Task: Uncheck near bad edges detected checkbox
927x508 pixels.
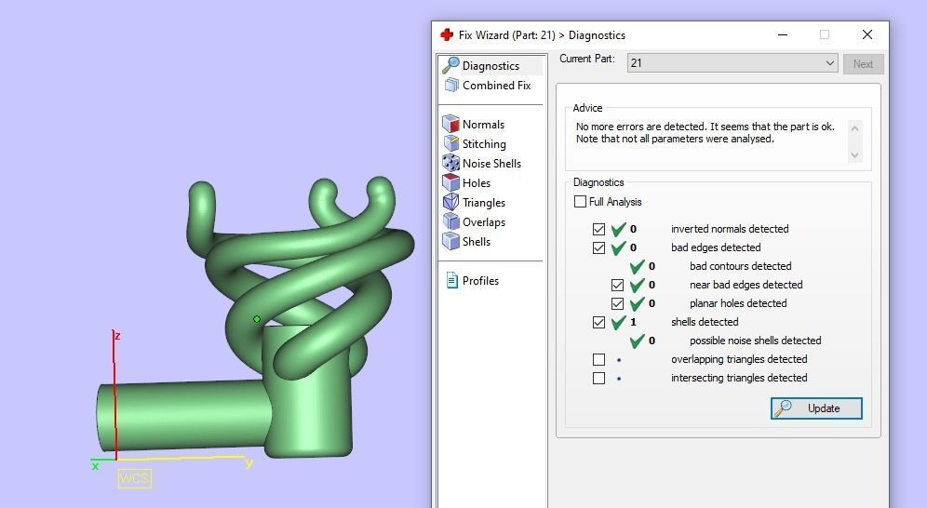Action: [x=618, y=285]
